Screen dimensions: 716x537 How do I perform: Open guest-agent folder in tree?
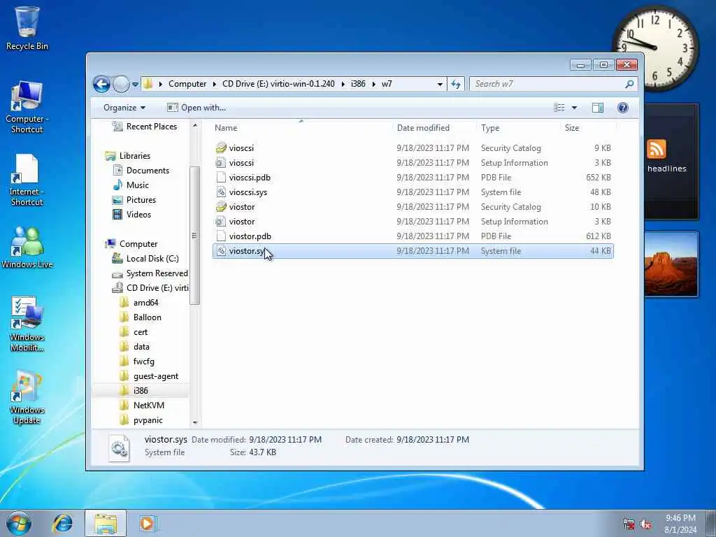click(149, 376)
